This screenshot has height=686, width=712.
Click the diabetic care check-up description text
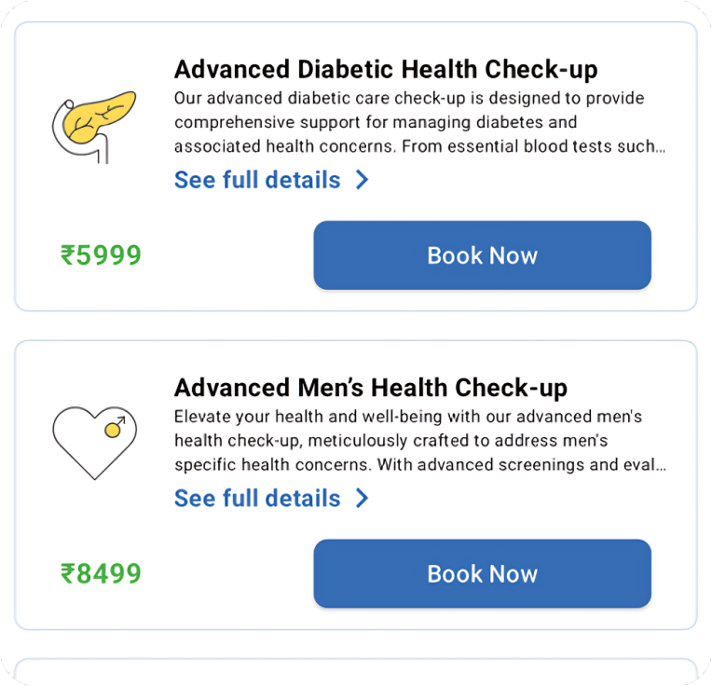coord(410,122)
